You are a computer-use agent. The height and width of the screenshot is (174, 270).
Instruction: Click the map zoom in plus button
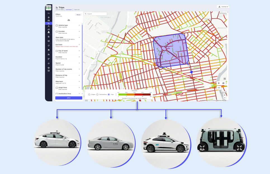pyautogui.click(x=224, y=95)
